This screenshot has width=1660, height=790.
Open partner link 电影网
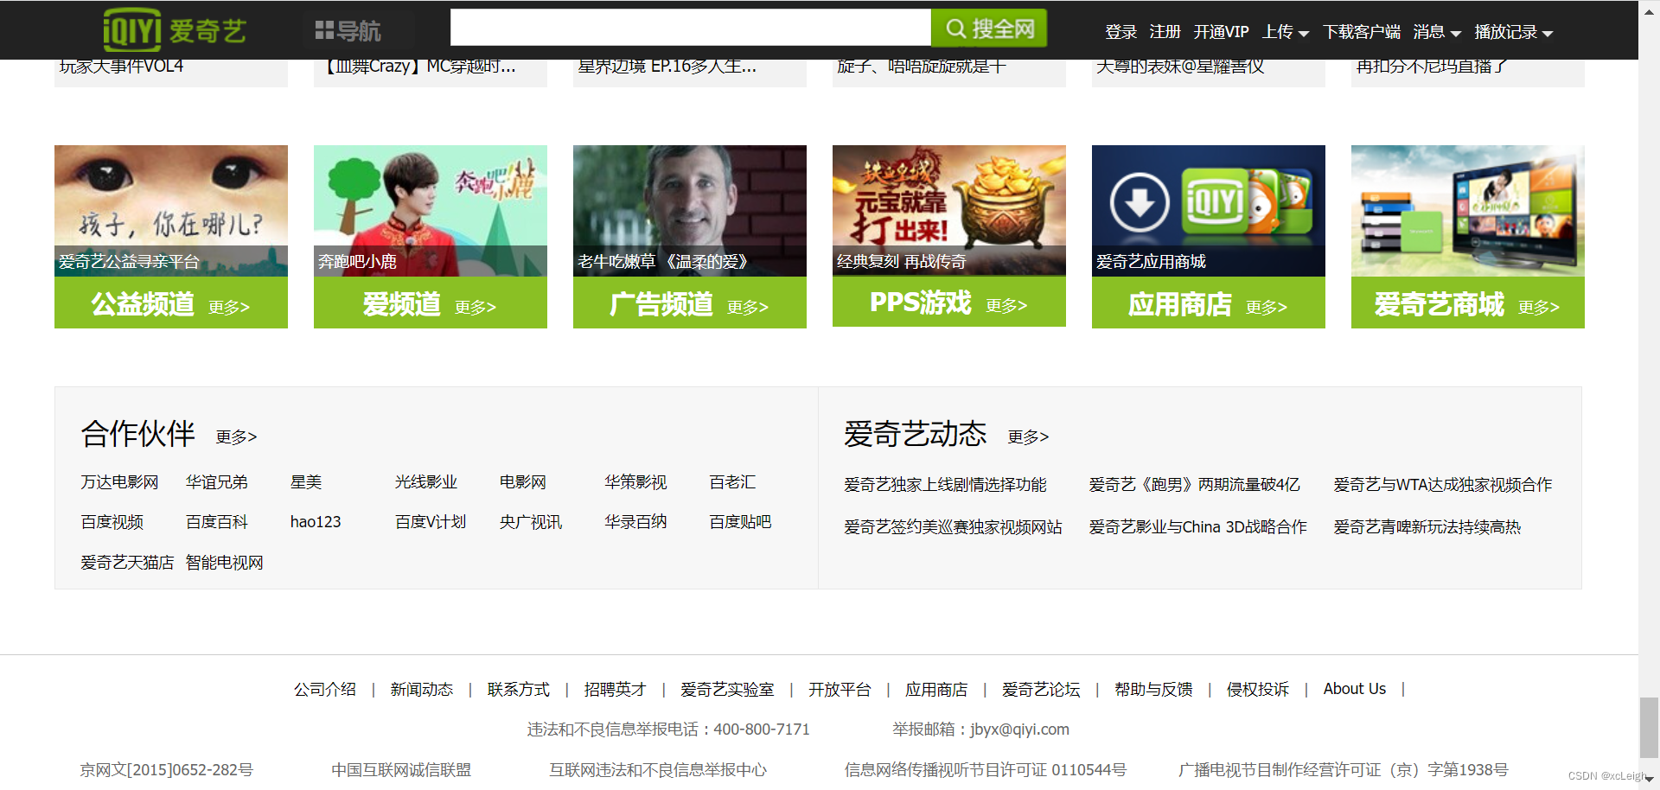[x=523, y=482]
